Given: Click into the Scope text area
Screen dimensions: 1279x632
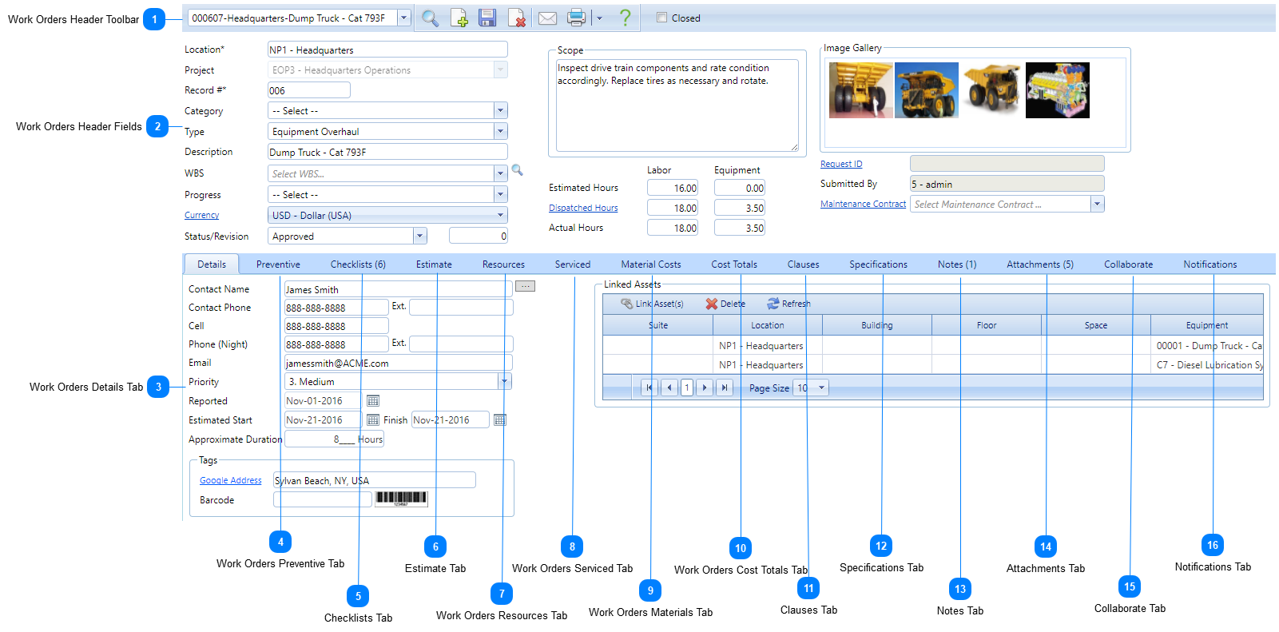Looking at the screenshot, I should coord(677,105).
